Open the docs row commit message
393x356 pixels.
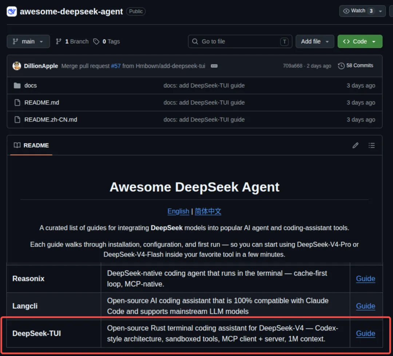[x=204, y=86]
